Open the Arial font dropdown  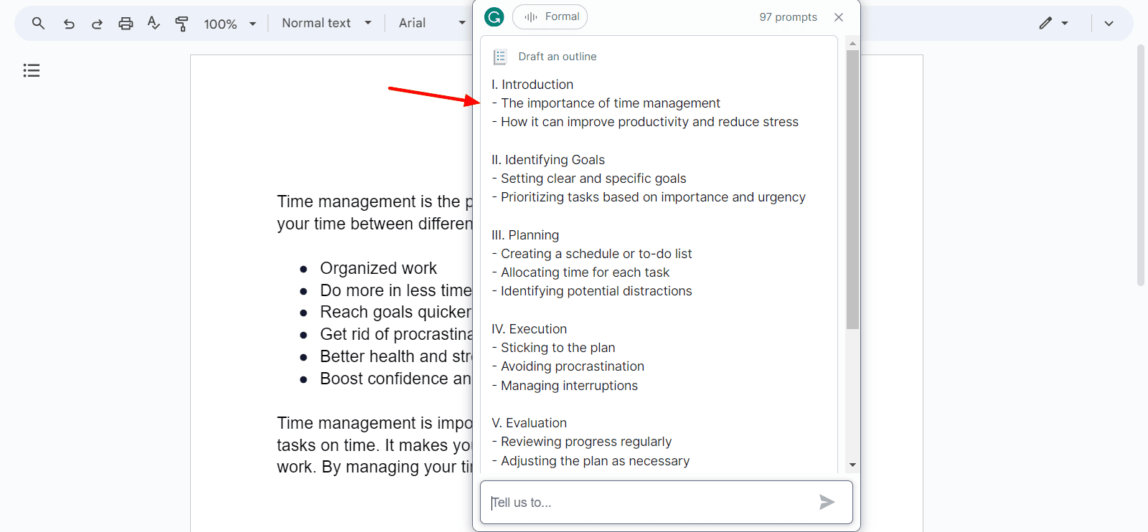tap(432, 23)
